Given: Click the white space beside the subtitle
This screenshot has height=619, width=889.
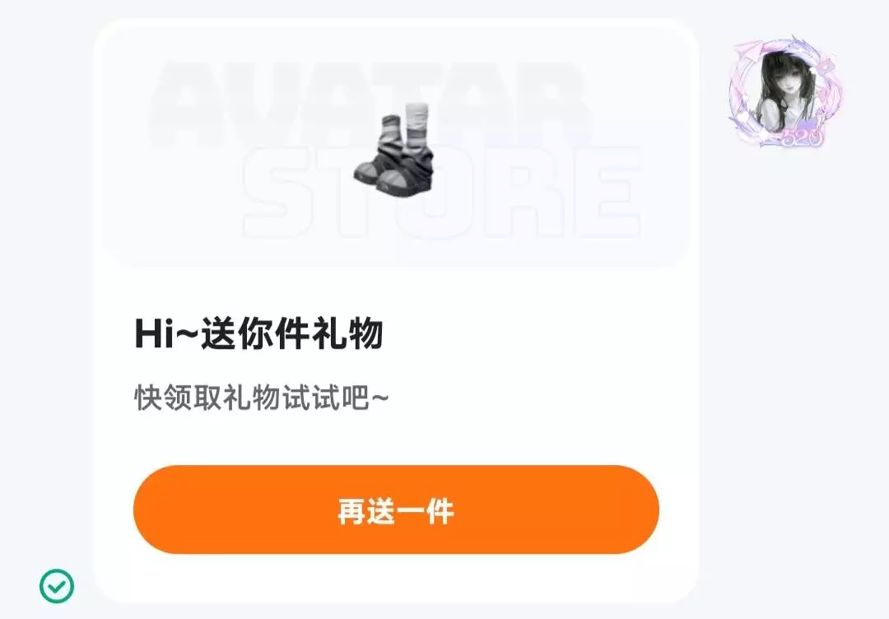Looking at the screenshot, I should [538, 398].
